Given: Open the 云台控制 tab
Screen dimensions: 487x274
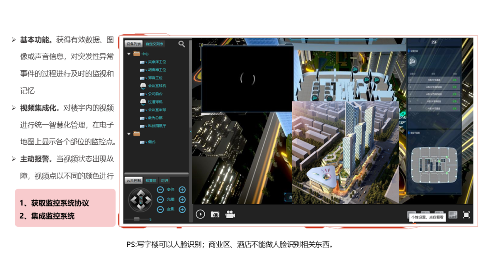Looking at the screenshot, I should click(133, 181).
